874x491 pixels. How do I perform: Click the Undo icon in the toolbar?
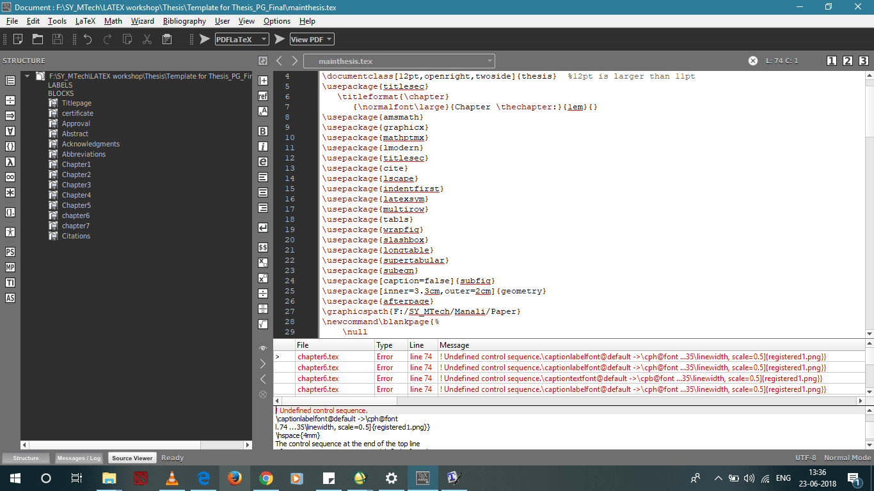pyautogui.click(x=88, y=39)
